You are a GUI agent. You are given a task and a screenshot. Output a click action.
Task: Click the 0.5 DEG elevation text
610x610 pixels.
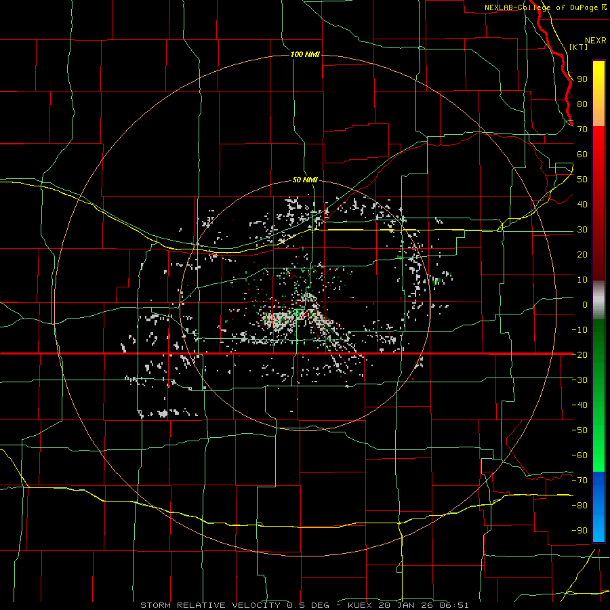click(308, 605)
